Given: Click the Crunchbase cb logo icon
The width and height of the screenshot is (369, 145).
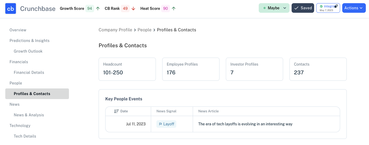Looking at the screenshot, I should (x=11, y=8).
